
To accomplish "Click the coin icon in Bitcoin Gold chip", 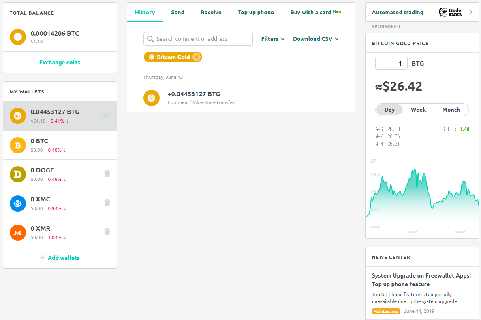I will pyautogui.click(x=152, y=57).
